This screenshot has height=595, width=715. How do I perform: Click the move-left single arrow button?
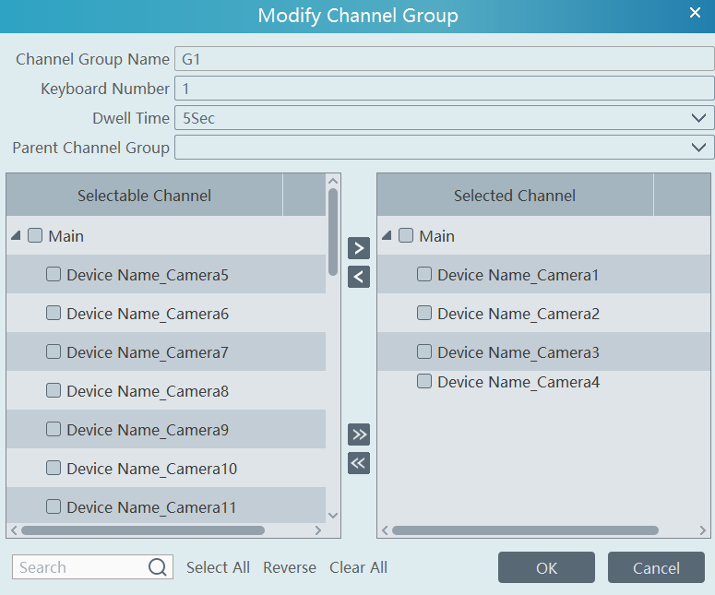coord(359,277)
